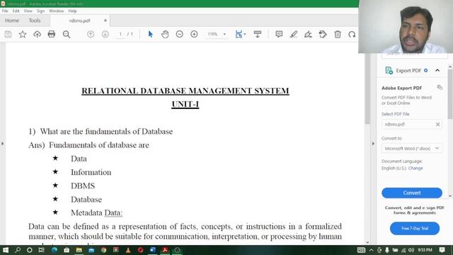
Task: Click the read mode scrolling icon
Action: [x=258, y=34]
